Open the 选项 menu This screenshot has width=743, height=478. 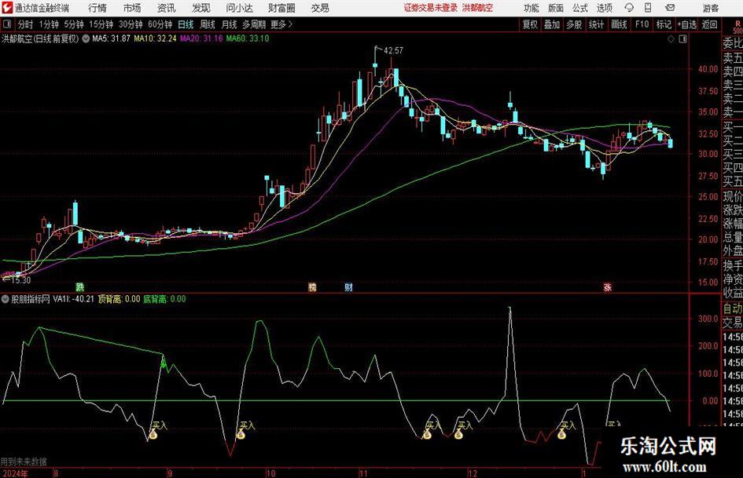(x=604, y=8)
